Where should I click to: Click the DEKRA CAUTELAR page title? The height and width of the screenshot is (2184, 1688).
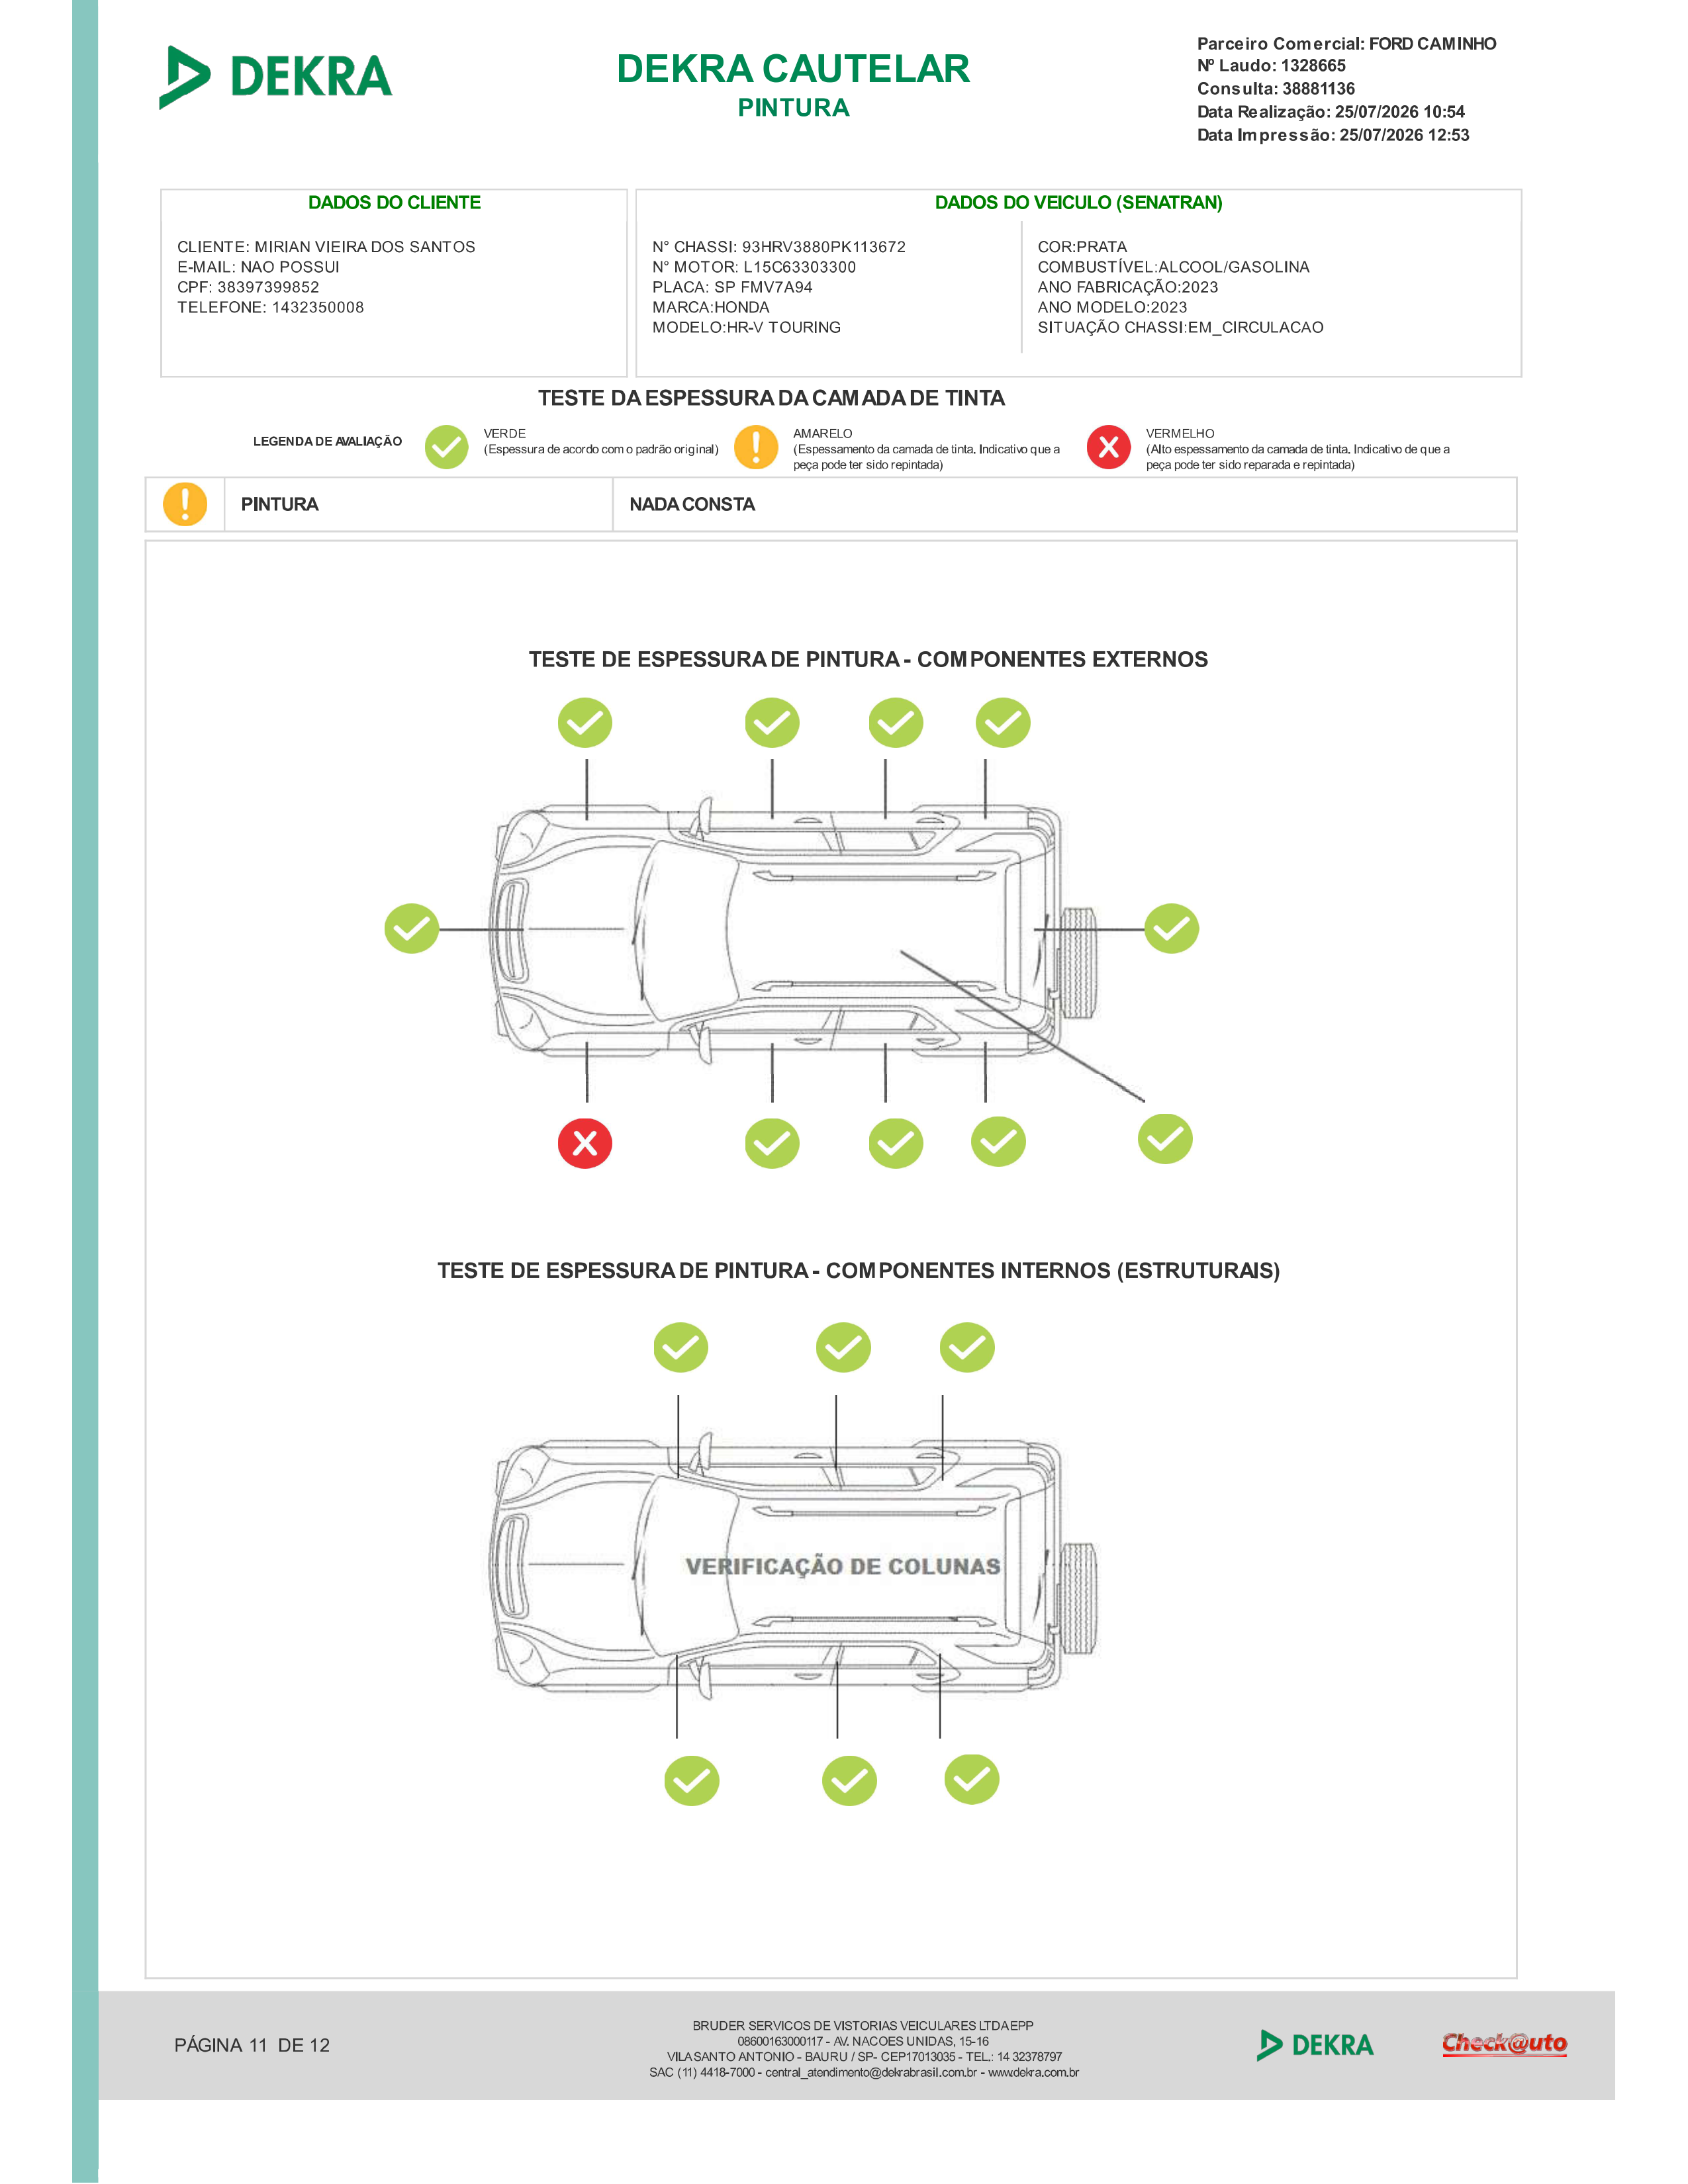[x=793, y=69]
